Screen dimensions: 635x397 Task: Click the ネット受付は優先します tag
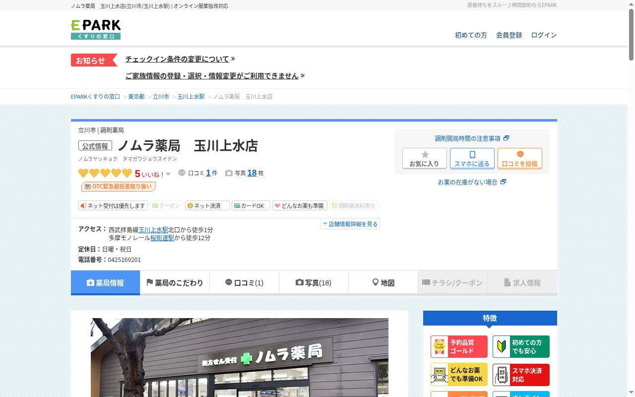(x=113, y=205)
